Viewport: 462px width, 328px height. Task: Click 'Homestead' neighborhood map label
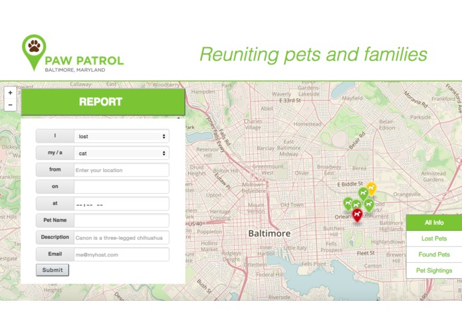click(x=307, y=124)
